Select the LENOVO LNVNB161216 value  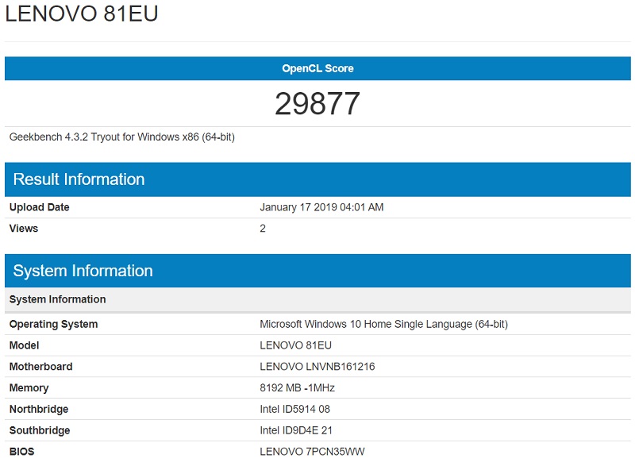[317, 367]
